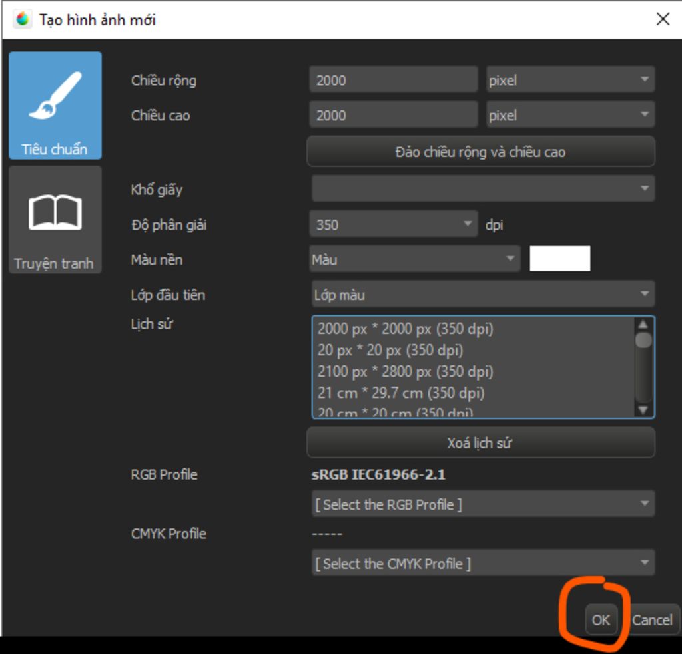This screenshot has width=682, height=654.
Task: Open the Độ phân giải 350 dpi dropdown
Action: (x=394, y=224)
